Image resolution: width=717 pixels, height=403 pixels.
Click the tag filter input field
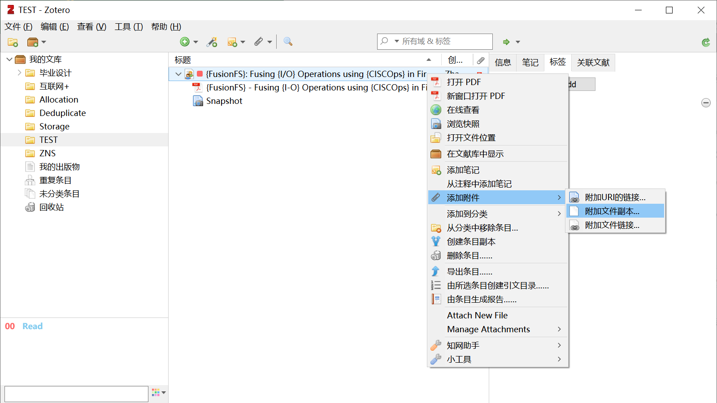coord(76,394)
